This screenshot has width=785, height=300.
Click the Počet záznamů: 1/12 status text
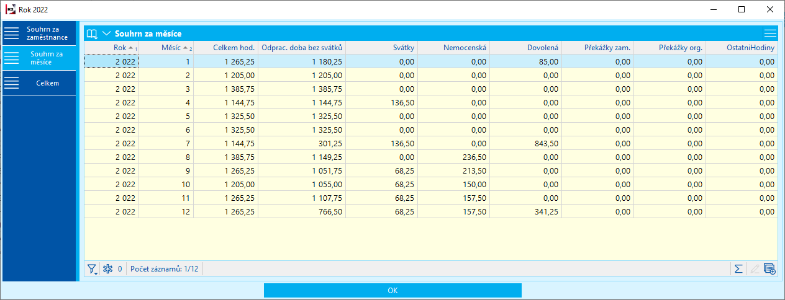[165, 269]
